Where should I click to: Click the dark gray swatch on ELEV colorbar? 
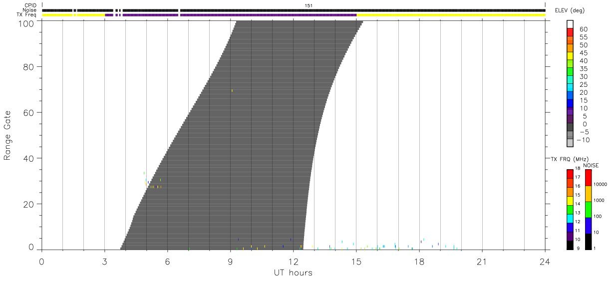click(x=570, y=127)
